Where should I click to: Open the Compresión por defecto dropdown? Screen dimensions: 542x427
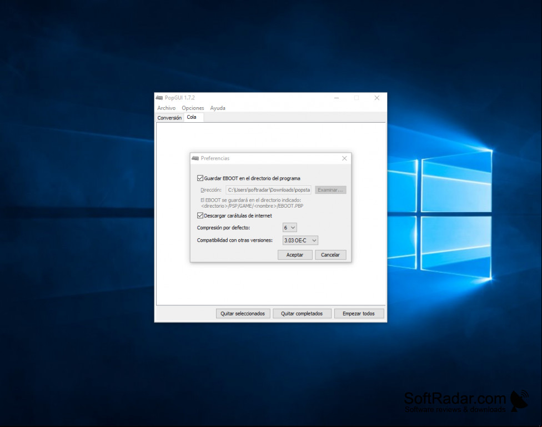point(290,228)
